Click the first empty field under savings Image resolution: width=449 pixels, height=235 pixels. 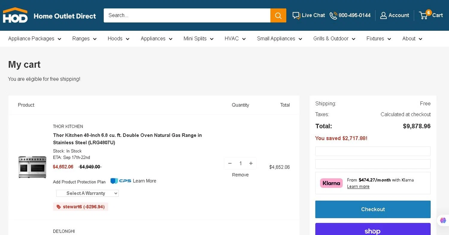pyautogui.click(x=373, y=151)
